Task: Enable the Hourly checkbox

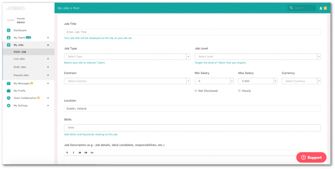Action: click(239, 91)
